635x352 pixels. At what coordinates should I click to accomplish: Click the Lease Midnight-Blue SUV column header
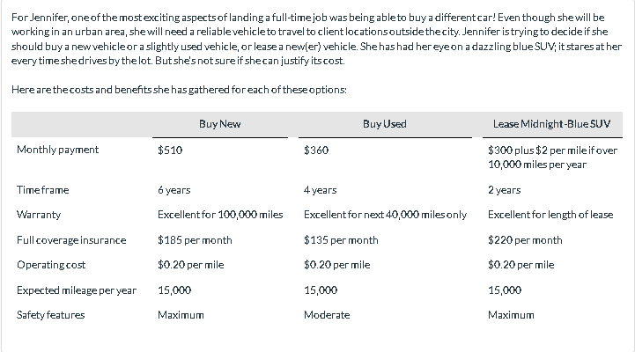[551, 124]
